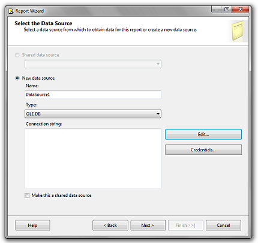The width and height of the screenshot is (258, 243).
Task: Expand the Type dropdown showing OLE DB
Action: coord(93,114)
